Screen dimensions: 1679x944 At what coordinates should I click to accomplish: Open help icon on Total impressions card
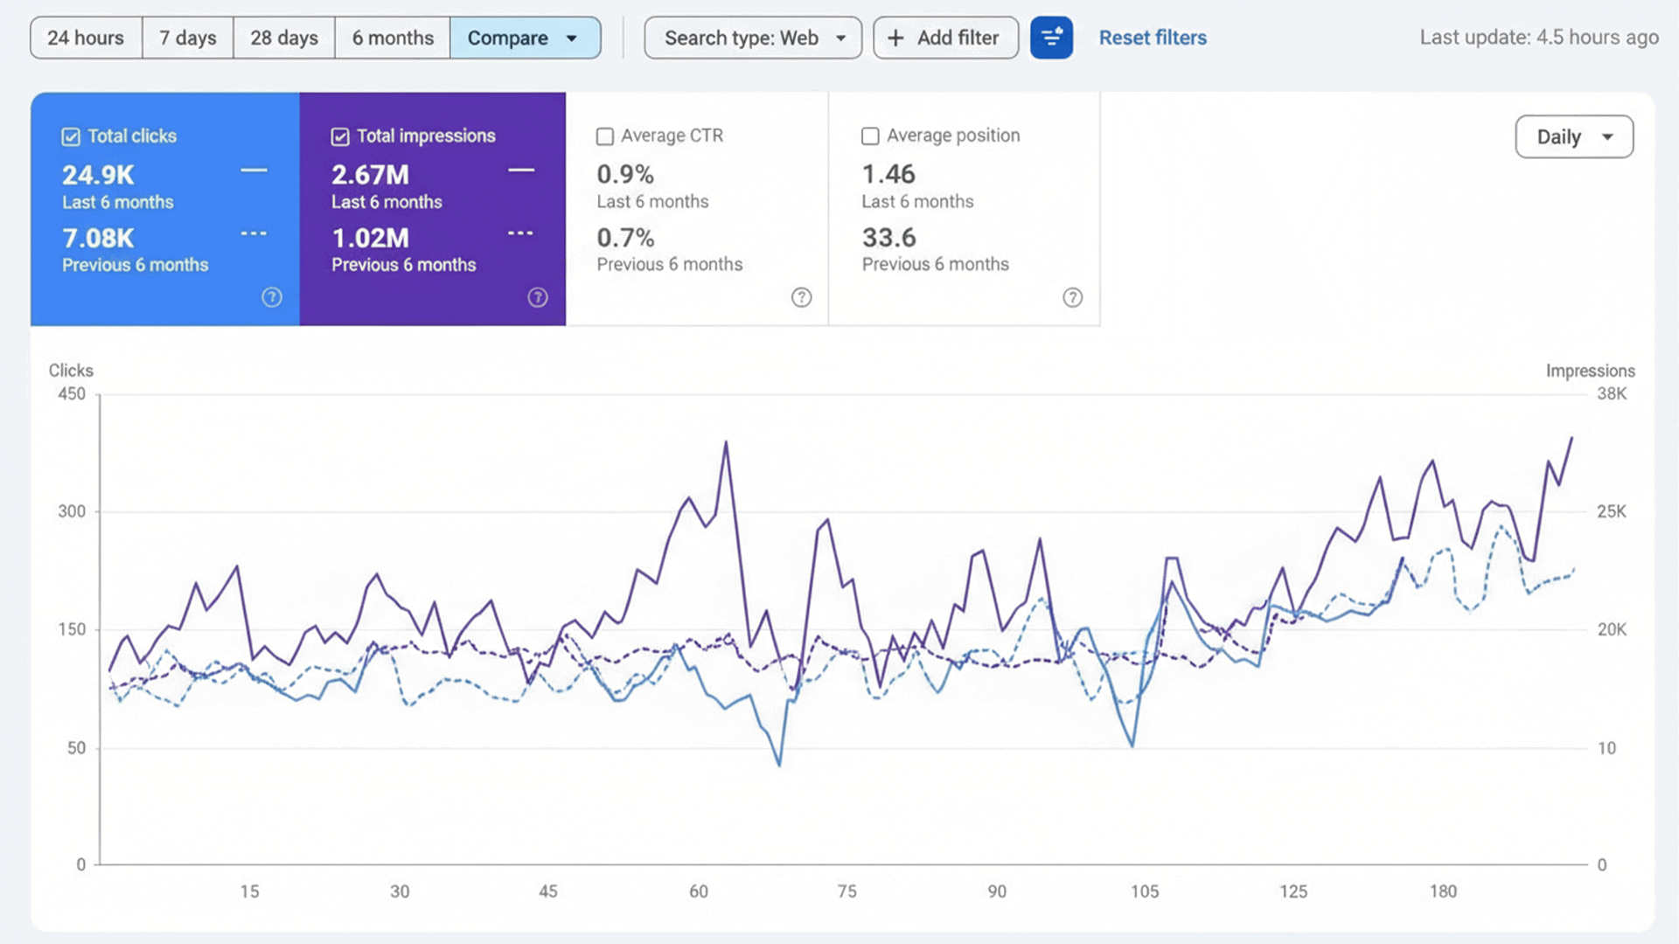point(538,297)
